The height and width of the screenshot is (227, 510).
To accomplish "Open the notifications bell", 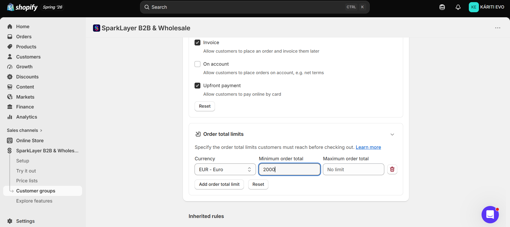I will [458, 7].
